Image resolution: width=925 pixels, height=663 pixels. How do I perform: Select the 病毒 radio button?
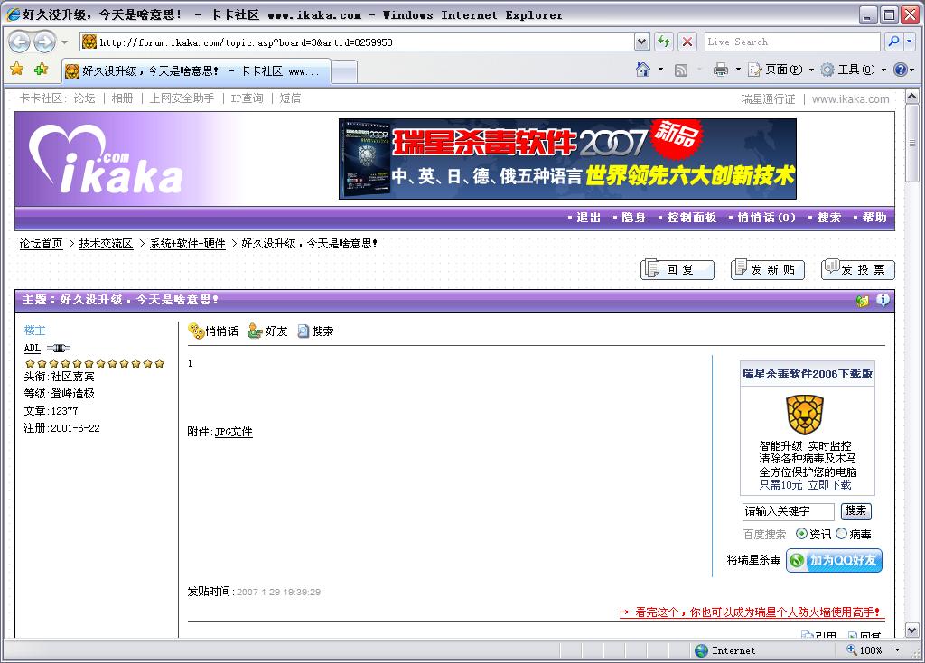click(x=841, y=534)
